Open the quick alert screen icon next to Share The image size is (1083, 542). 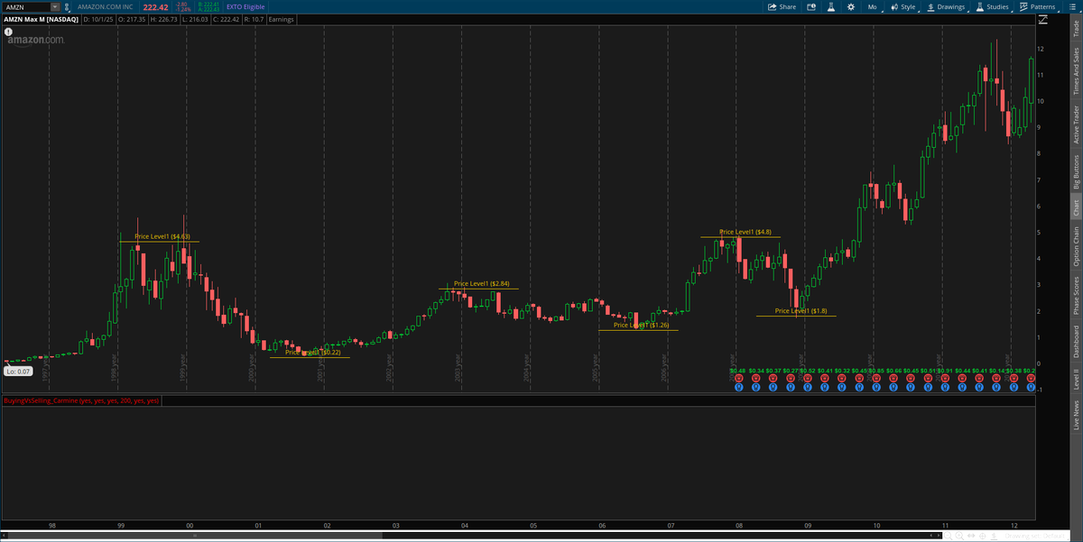[x=810, y=6]
